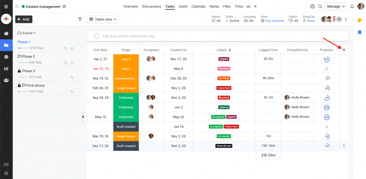This screenshot has height=179, width=366.
Task: Change the Due anytime view filter
Action: [x=273, y=19]
